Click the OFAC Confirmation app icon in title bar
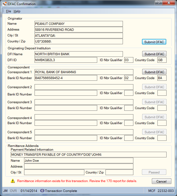The width and height of the screenshot is (177, 196). [4, 4]
